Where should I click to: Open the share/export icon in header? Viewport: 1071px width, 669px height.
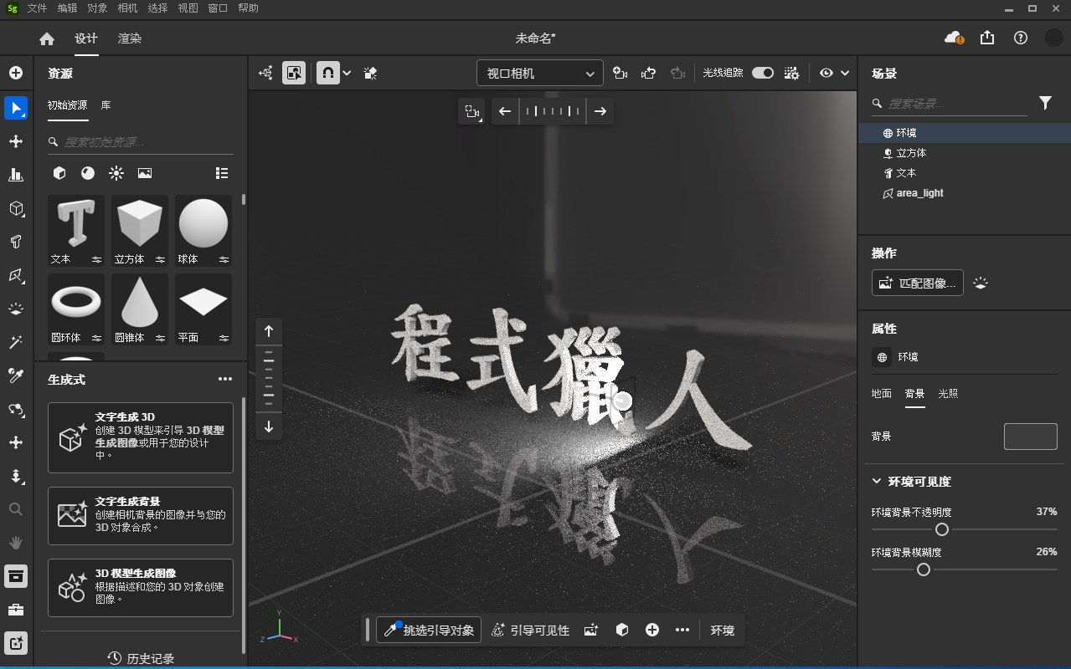pos(987,38)
